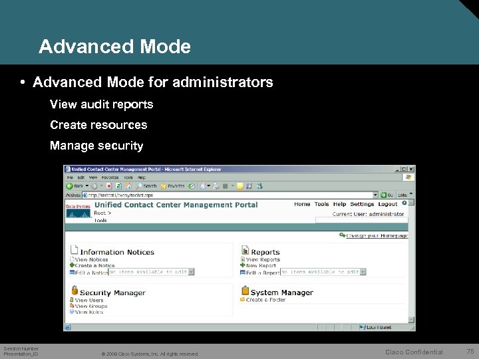The width and height of the screenshot is (479, 359).
Task: Click the Cisco Systems logo
Action: 79,211
